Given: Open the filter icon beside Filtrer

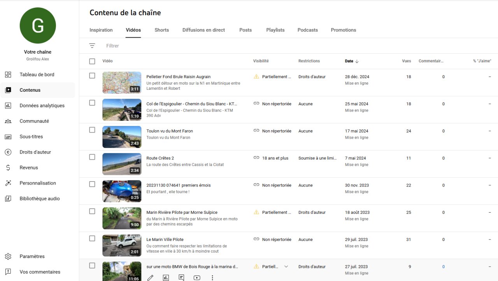Looking at the screenshot, I should (x=92, y=46).
